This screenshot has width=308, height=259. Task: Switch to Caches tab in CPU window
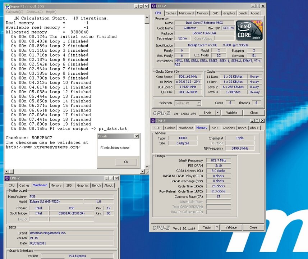(170, 13)
